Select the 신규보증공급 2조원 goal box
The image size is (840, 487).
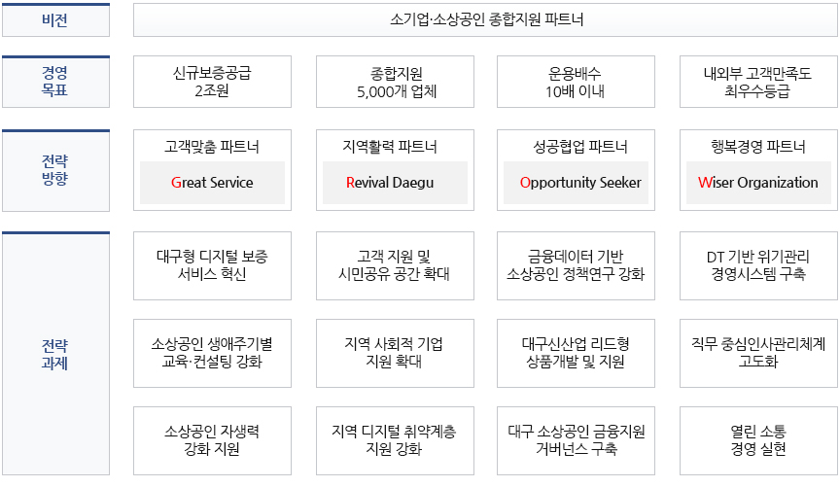click(x=212, y=82)
